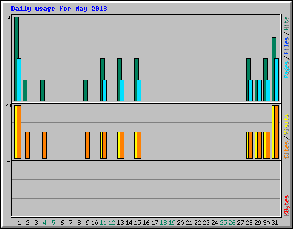Click green day label '12' on x-axis

point(112,223)
